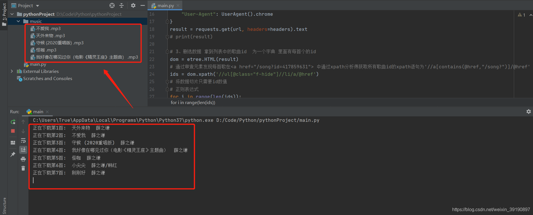Viewport: 533px width, 215px height.
Task: Click console line 正在下载第7首 刚刚好
Action: [69, 173]
